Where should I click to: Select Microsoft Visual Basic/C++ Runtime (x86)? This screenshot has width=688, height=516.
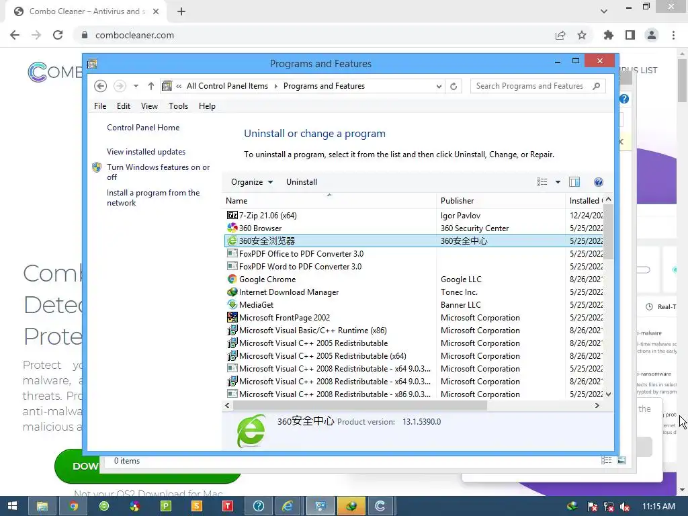click(x=313, y=331)
